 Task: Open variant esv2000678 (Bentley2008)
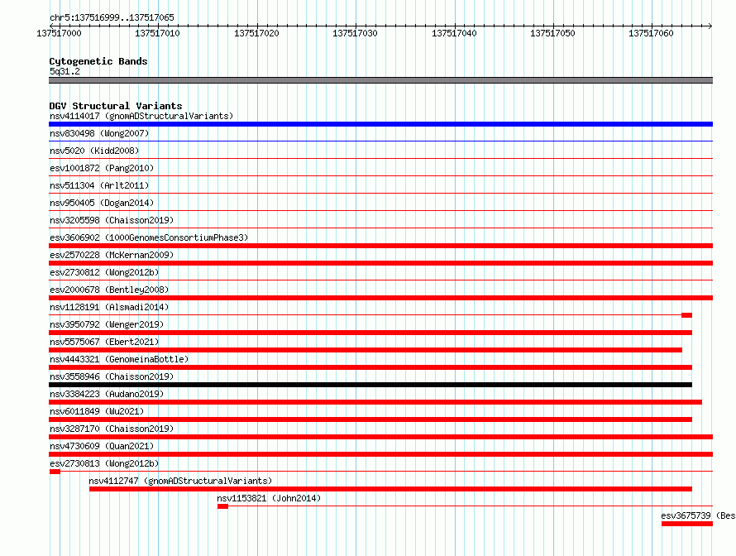[x=109, y=290]
